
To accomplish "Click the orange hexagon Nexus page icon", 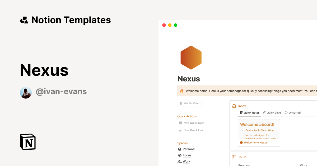I will 191,57.
